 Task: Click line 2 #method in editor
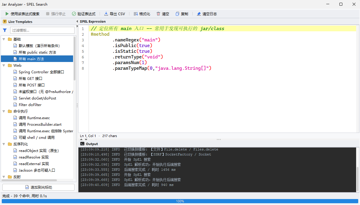100,34
